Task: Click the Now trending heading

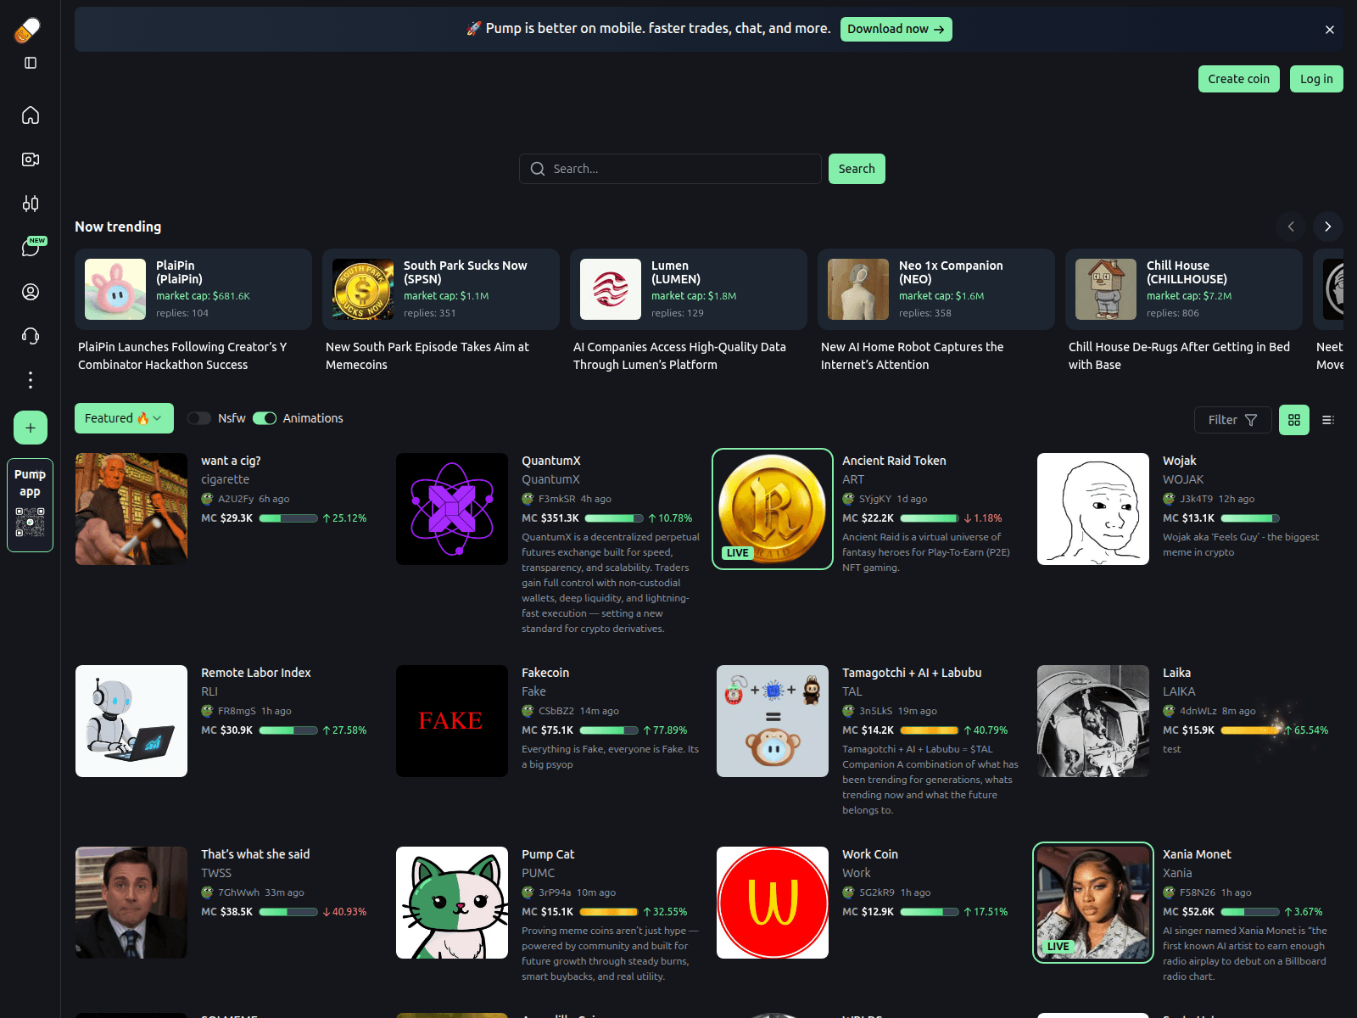Action: pos(118,227)
